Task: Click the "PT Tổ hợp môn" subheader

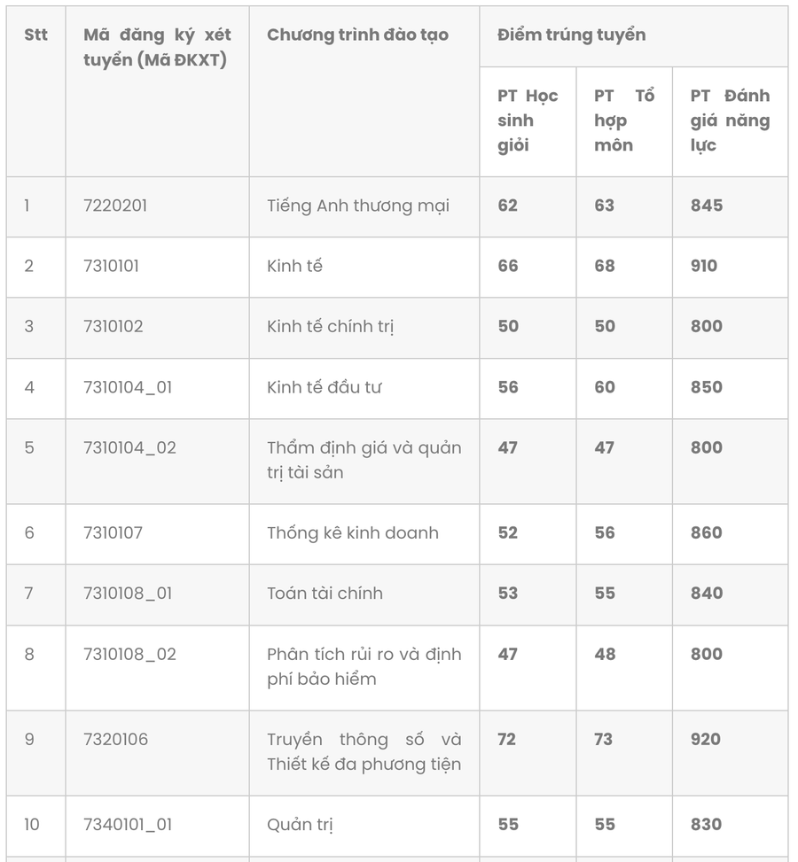Action: tap(623, 120)
